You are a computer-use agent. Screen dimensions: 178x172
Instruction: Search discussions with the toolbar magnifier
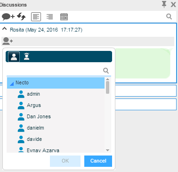point(169,16)
